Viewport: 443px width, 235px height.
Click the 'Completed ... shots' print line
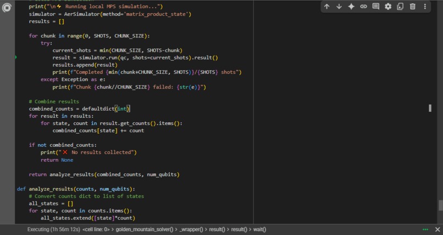[x=147, y=72]
